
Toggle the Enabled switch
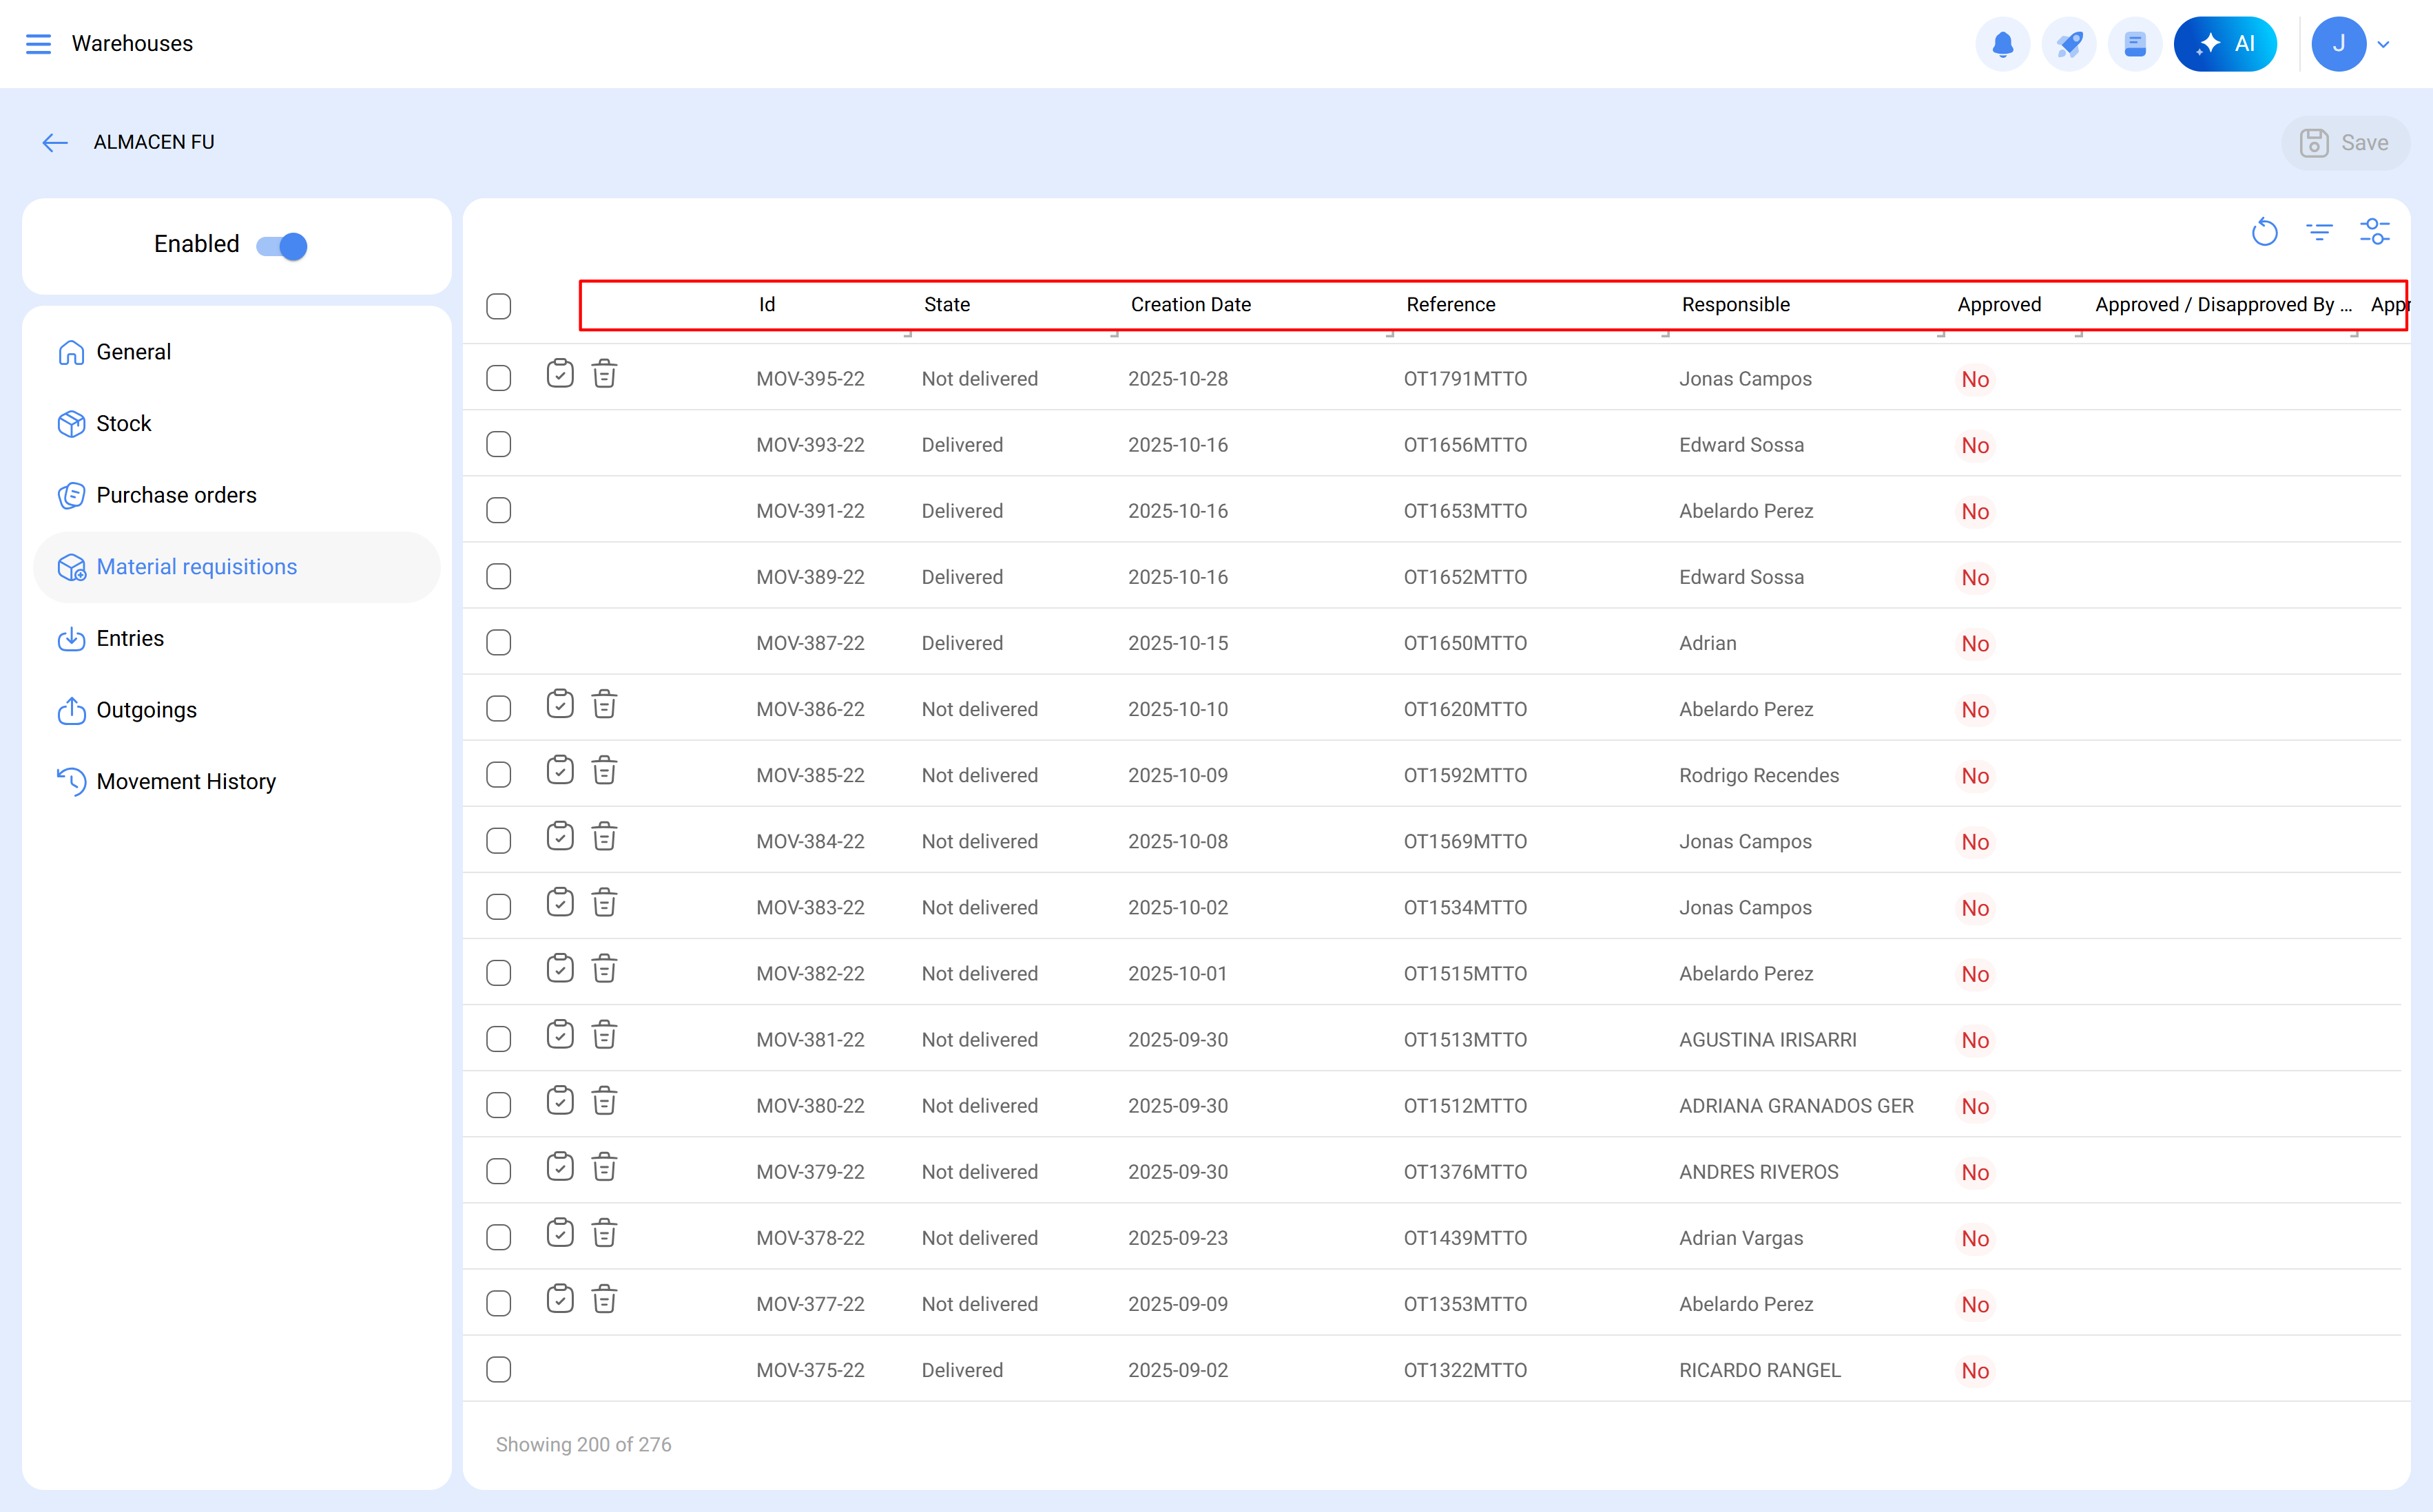[281, 246]
